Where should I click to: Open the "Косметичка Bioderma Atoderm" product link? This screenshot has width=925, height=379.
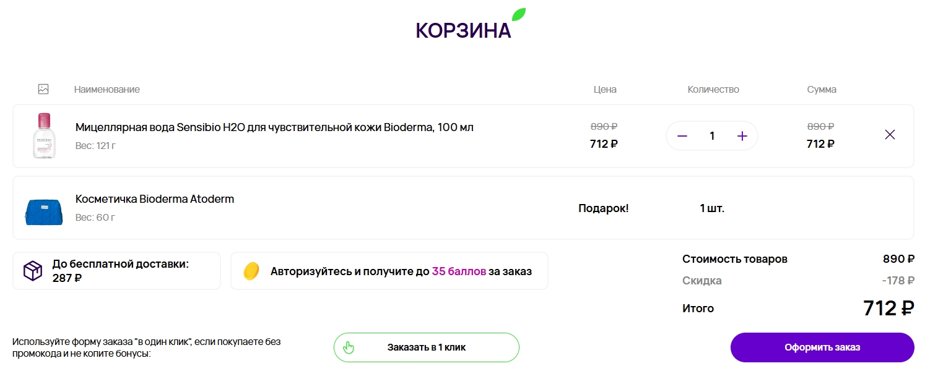click(155, 199)
